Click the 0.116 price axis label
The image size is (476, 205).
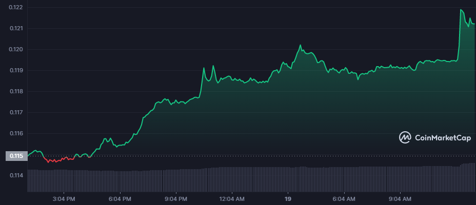[x=16, y=133]
